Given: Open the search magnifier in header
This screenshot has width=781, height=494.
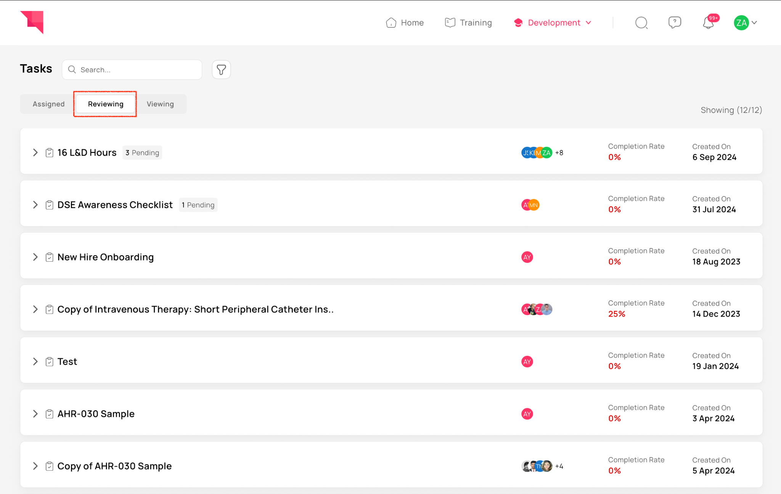Looking at the screenshot, I should [x=641, y=23].
